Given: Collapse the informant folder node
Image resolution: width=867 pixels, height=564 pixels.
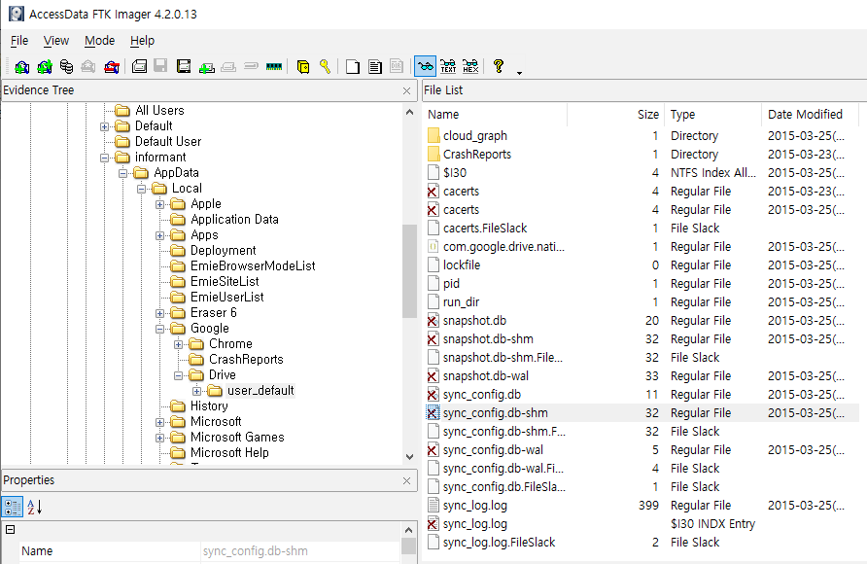Looking at the screenshot, I should coord(104,158).
